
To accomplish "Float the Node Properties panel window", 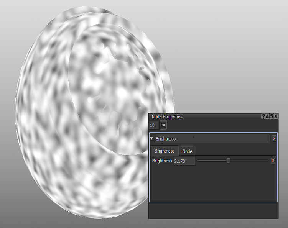I will coord(272,116).
